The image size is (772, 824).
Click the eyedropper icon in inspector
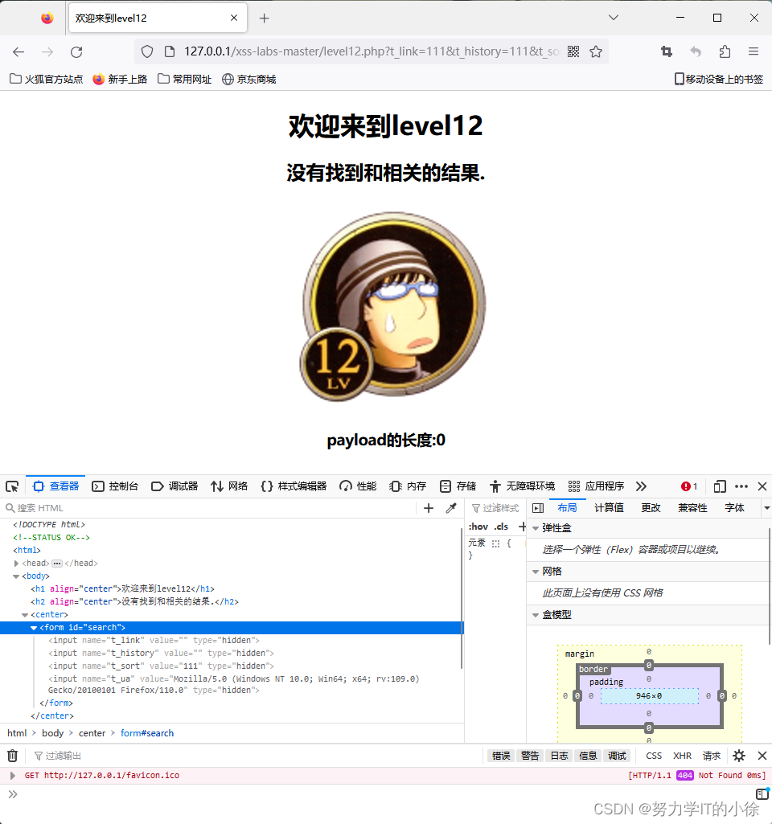tap(451, 508)
